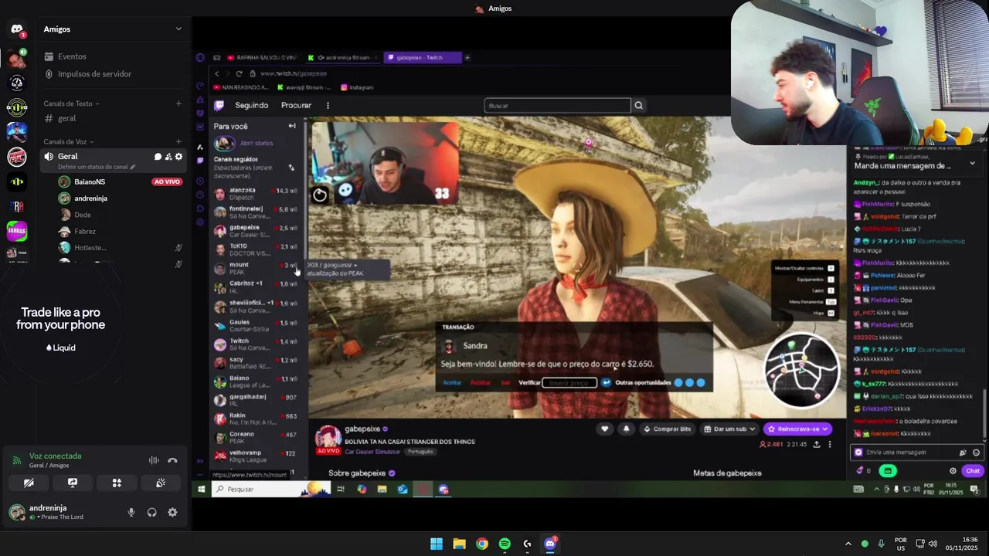Disconnect from voice call
Image resolution: width=989 pixels, height=556 pixels.
[172, 460]
